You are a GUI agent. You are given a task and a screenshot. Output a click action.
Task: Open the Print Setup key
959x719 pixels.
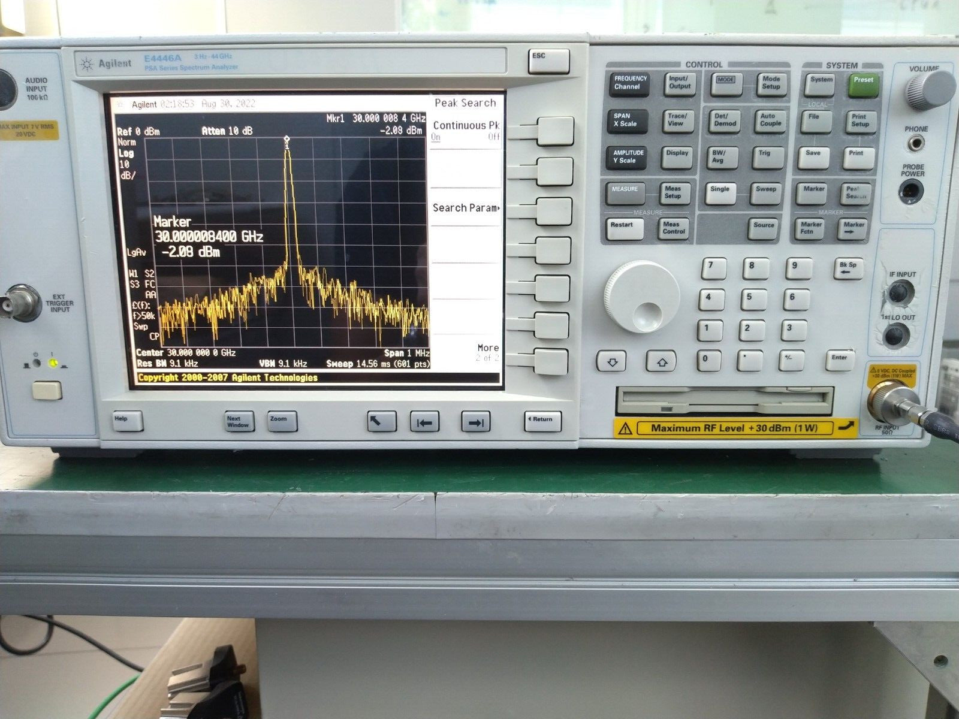[x=861, y=122]
